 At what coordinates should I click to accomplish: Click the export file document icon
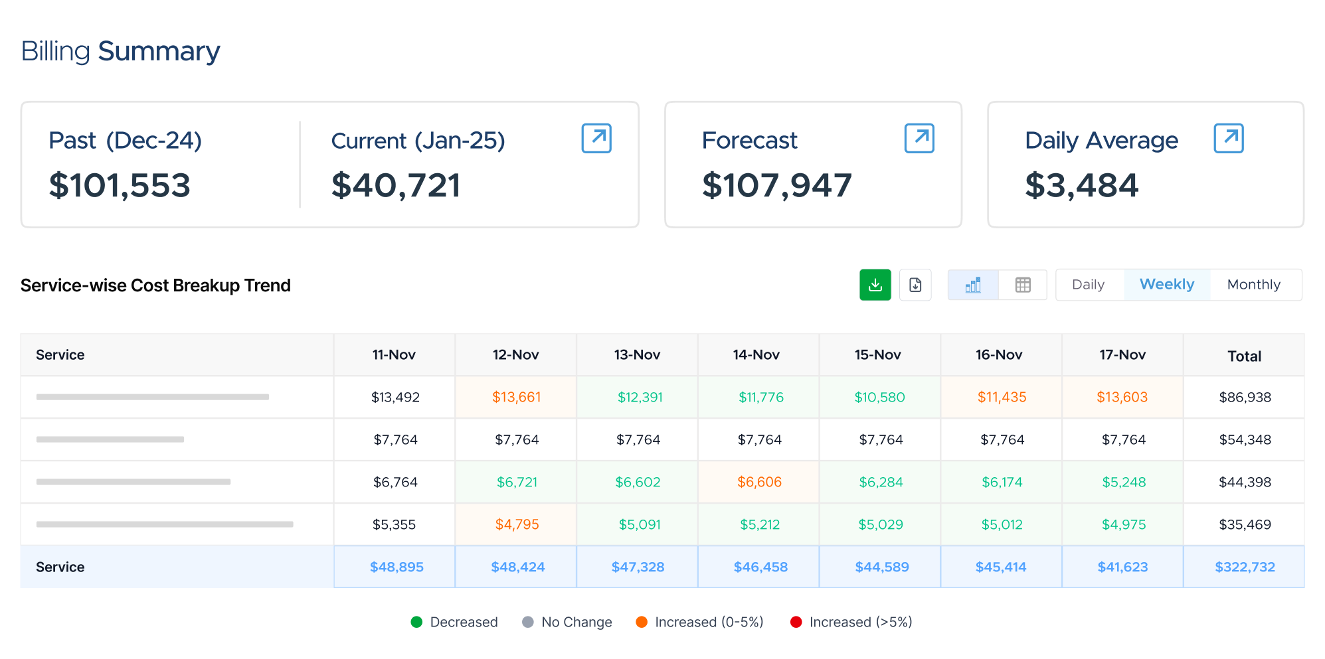point(915,285)
